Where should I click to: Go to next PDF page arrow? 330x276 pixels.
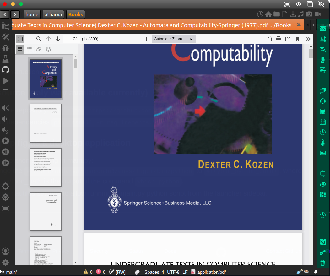pyautogui.click(x=58, y=39)
